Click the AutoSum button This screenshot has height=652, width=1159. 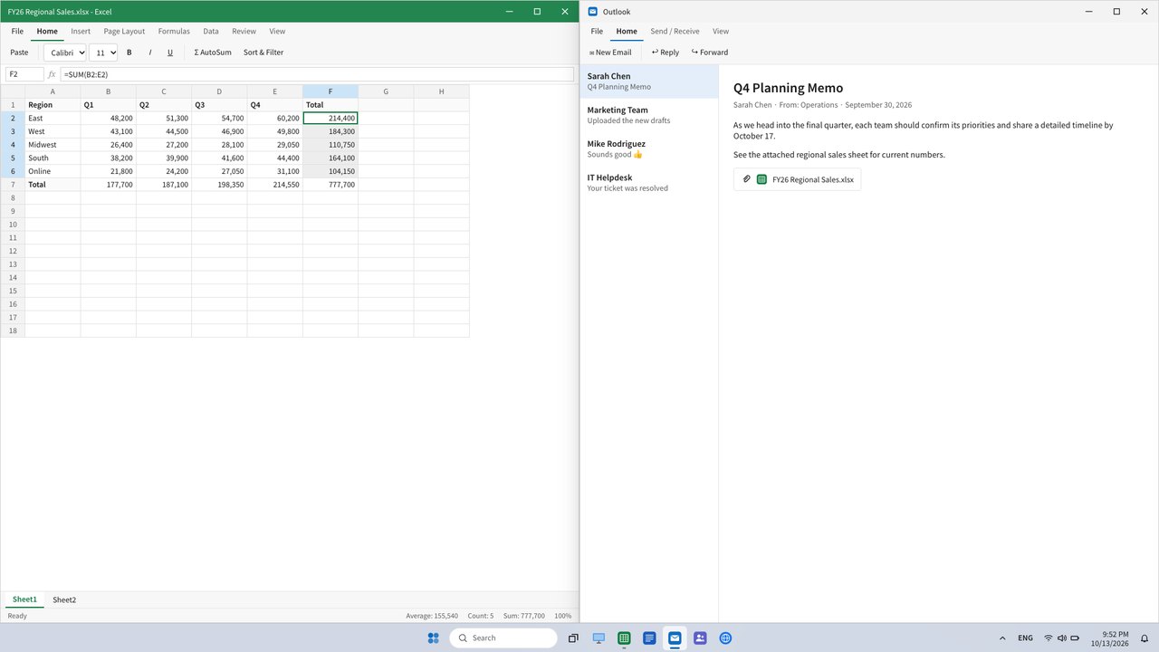tap(213, 53)
